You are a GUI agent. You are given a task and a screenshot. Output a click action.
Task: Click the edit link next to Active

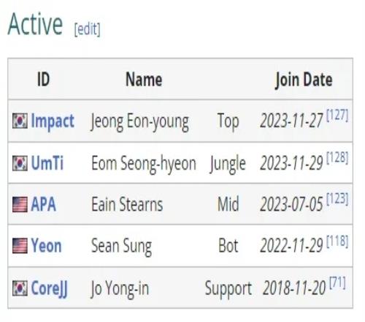[x=87, y=29]
